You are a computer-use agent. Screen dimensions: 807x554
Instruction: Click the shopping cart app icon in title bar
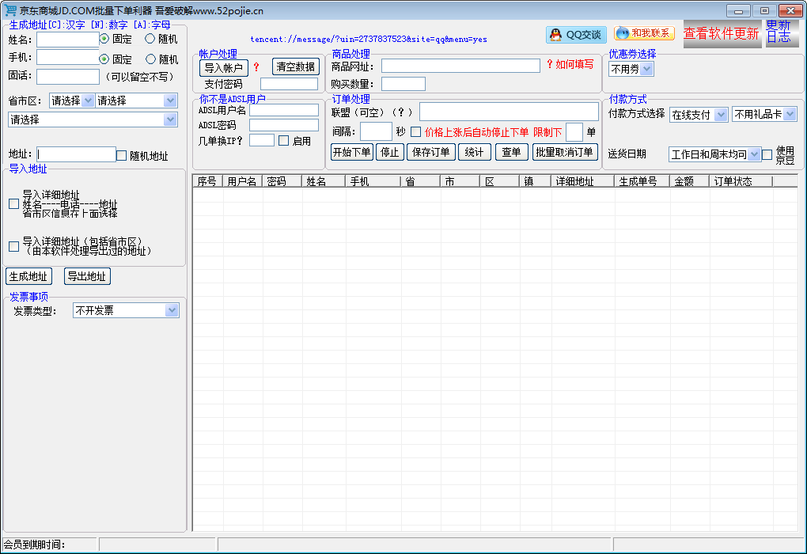(x=9, y=10)
